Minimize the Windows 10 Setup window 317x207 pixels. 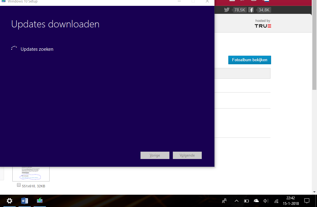pyautogui.click(x=179, y=2)
